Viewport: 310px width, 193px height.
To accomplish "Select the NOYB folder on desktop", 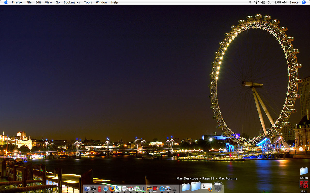I will pos(304,171).
